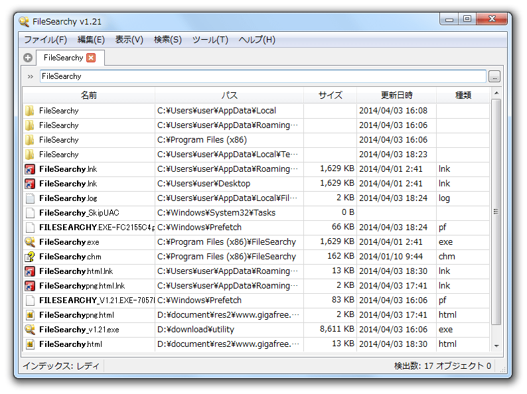Expand search options with double chevron

click(31, 76)
